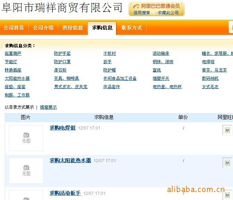
Task: Click the 以目录方式展示 text
Action: [19, 107]
